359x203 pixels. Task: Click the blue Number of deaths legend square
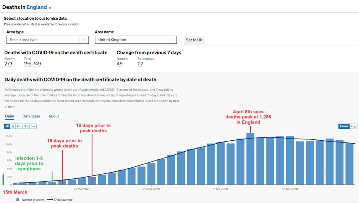18,200
